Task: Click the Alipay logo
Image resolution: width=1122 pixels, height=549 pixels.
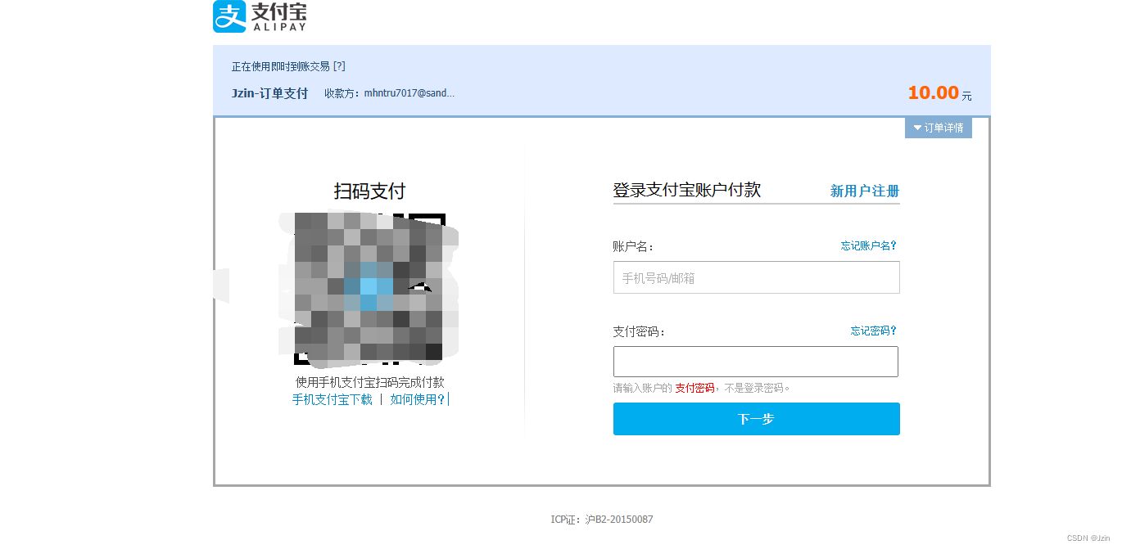Action: pyautogui.click(x=260, y=16)
